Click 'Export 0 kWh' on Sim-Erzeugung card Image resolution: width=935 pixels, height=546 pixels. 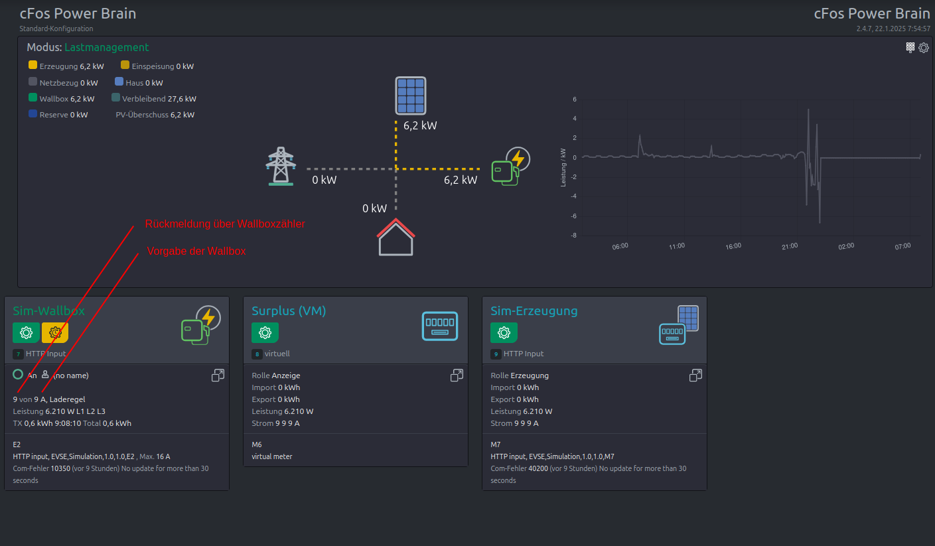(x=515, y=399)
